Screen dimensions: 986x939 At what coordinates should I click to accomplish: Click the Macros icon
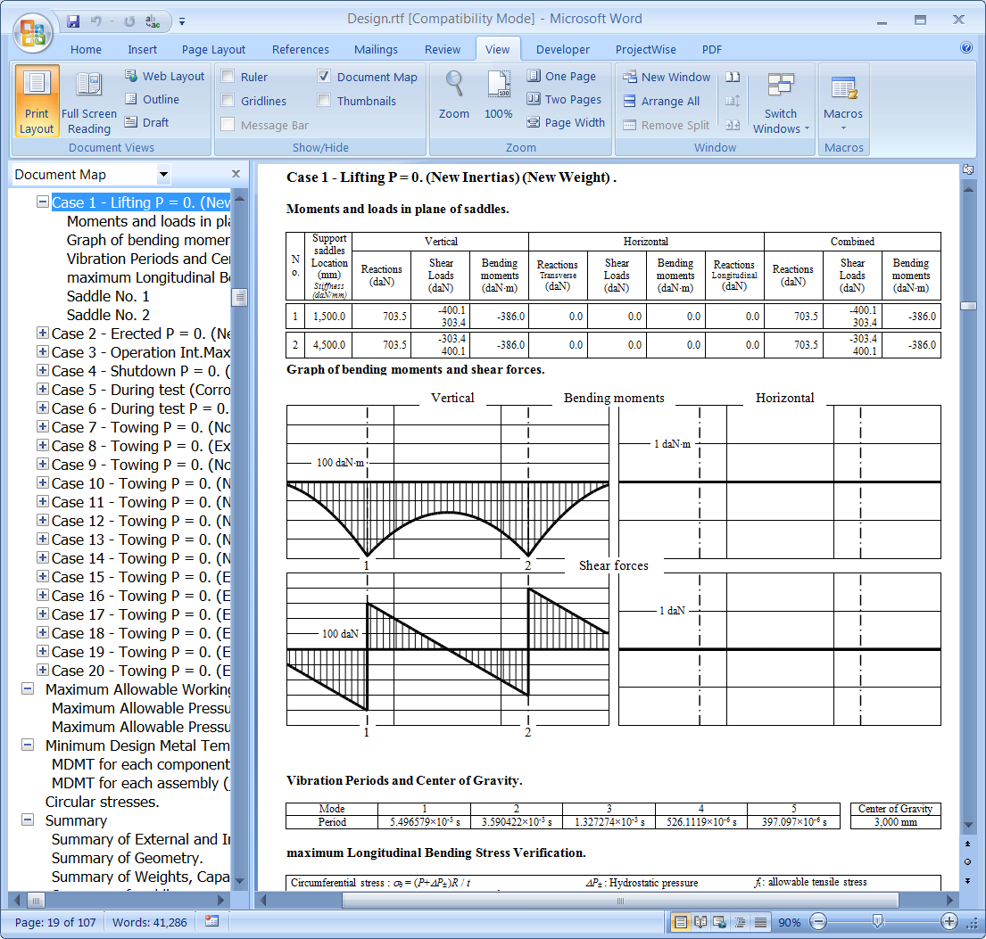coord(843,89)
